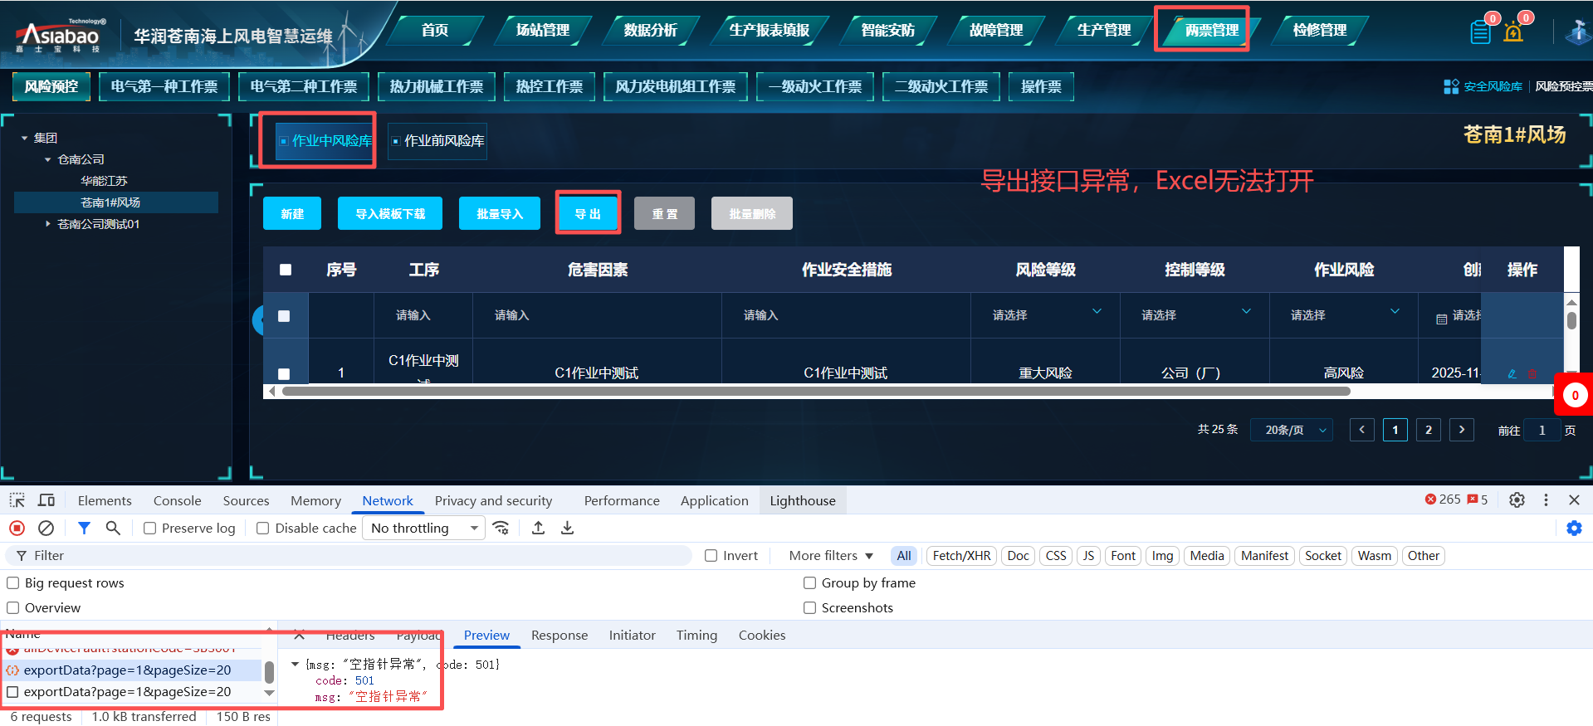
Task: Click the 新建 button
Action: (292, 213)
